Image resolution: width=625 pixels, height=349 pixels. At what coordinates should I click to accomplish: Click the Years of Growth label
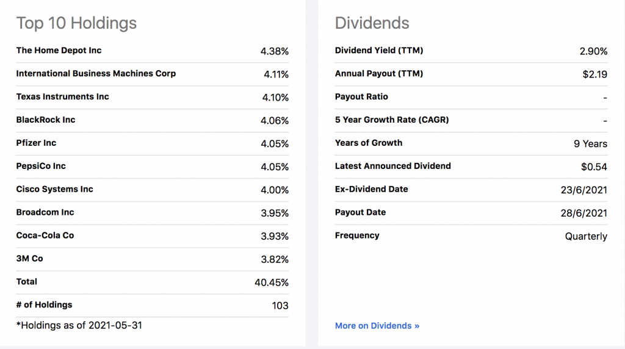point(369,143)
